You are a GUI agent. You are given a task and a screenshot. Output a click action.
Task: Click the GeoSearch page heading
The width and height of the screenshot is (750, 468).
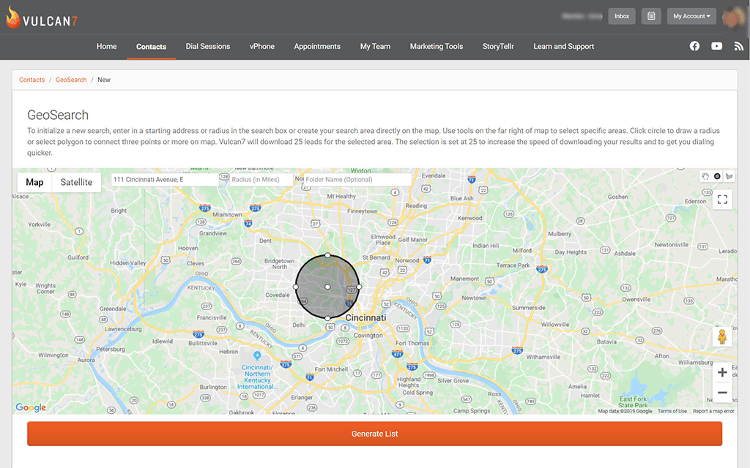pos(58,115)
